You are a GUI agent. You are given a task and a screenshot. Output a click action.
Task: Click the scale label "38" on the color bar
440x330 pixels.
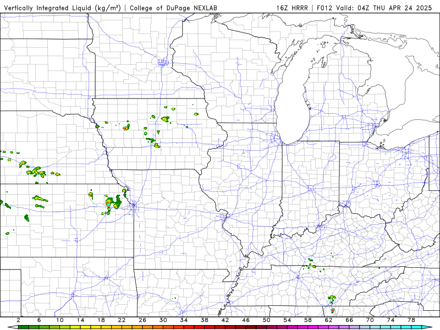[205, 320]
